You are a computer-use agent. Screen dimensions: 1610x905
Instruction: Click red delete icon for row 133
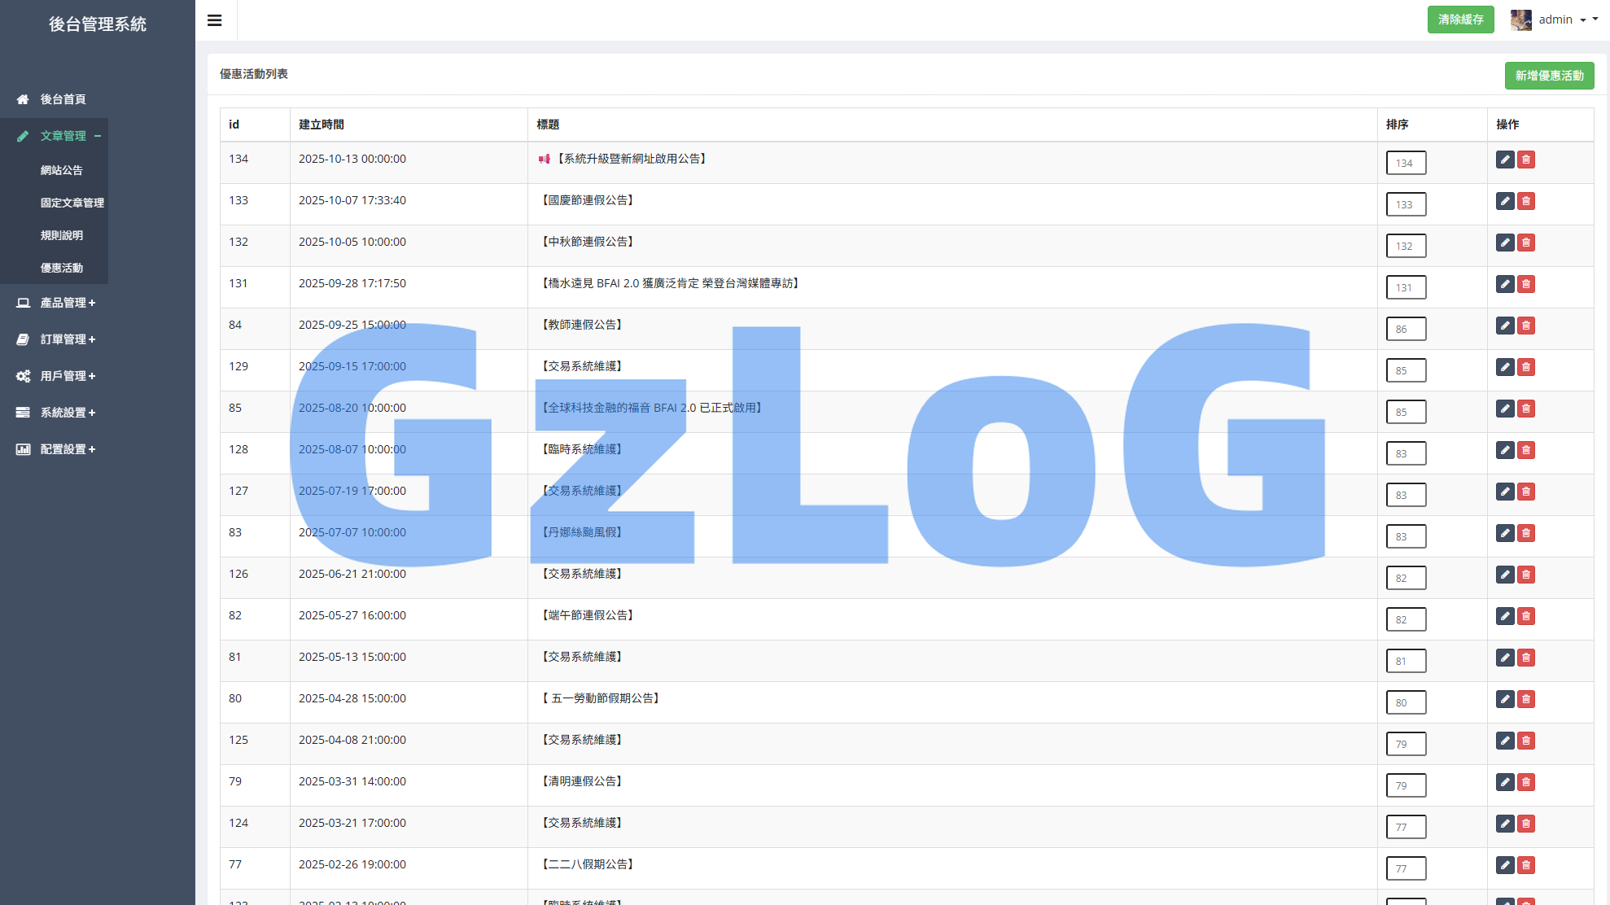pos(1526,201)
